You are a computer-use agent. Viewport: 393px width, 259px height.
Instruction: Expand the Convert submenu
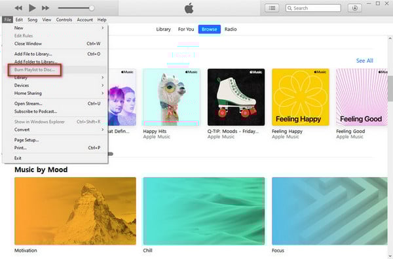pos(56,129)
